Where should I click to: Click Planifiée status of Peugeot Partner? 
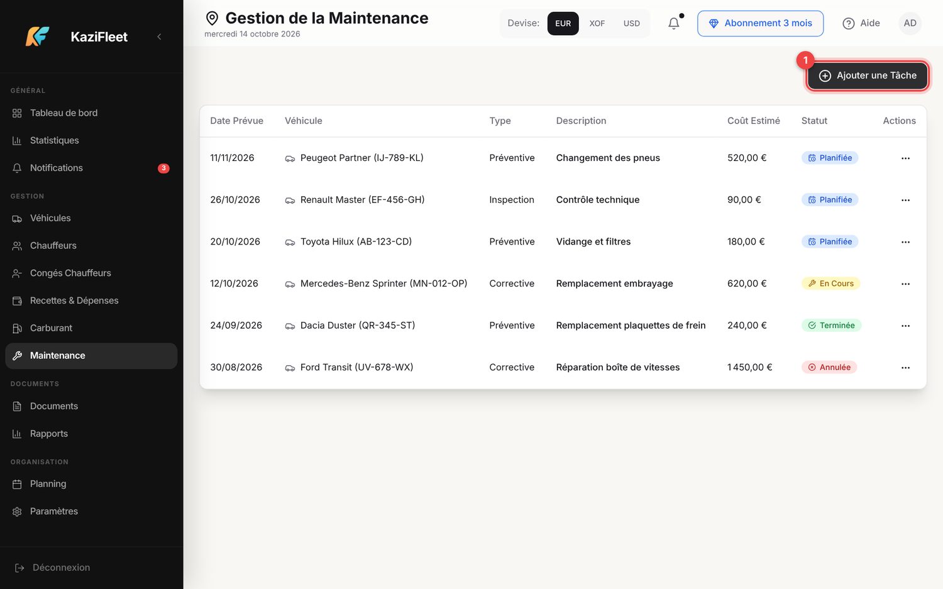830,158
